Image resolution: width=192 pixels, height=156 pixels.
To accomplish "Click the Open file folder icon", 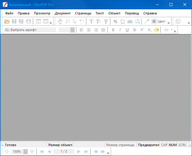I will click(7, 21).
